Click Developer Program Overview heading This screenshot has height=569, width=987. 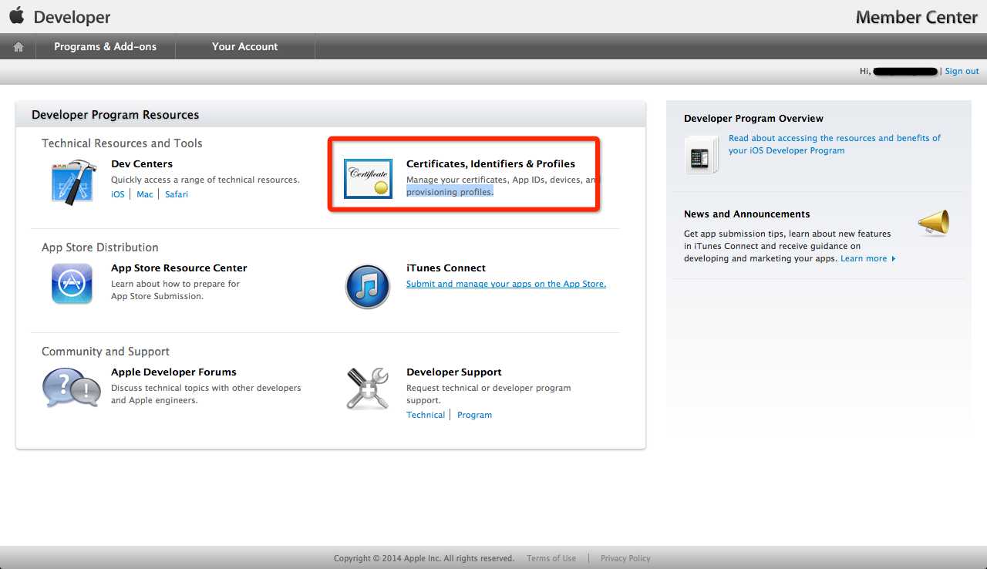tap(753, 119)
